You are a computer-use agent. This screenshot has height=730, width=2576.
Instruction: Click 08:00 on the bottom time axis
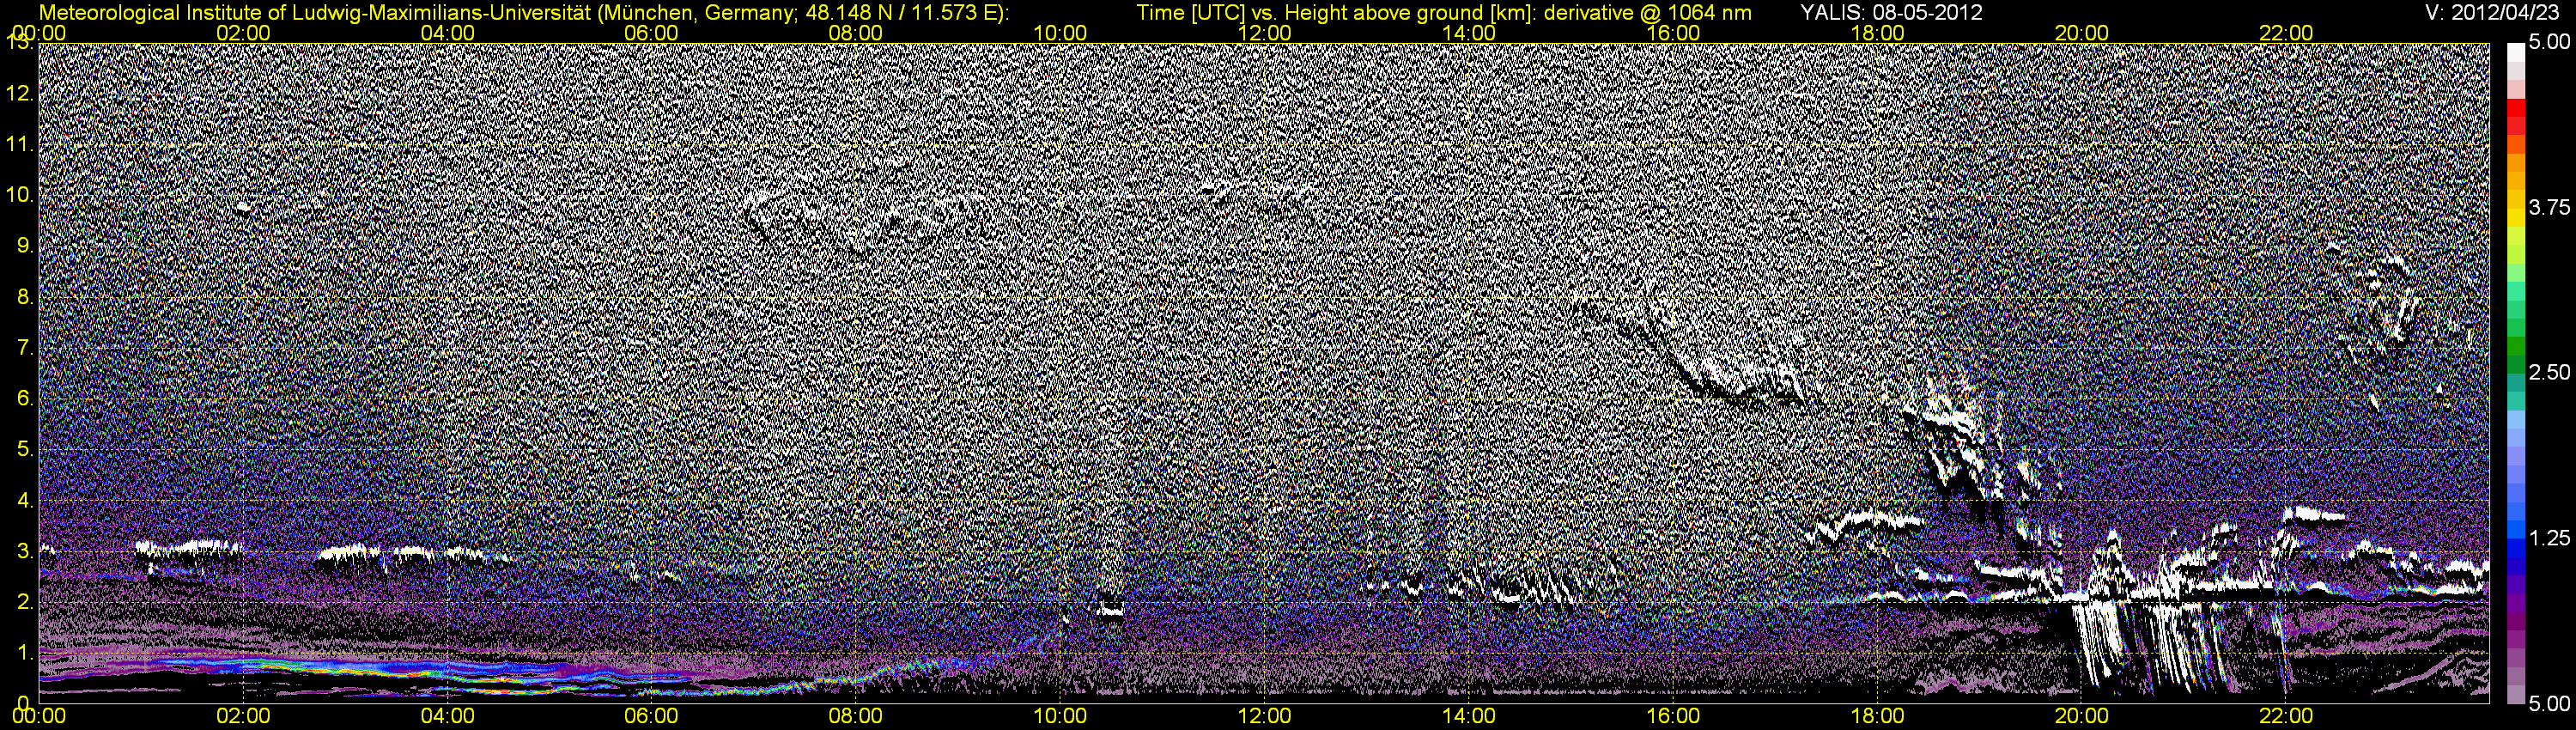[x=856, y=716]
